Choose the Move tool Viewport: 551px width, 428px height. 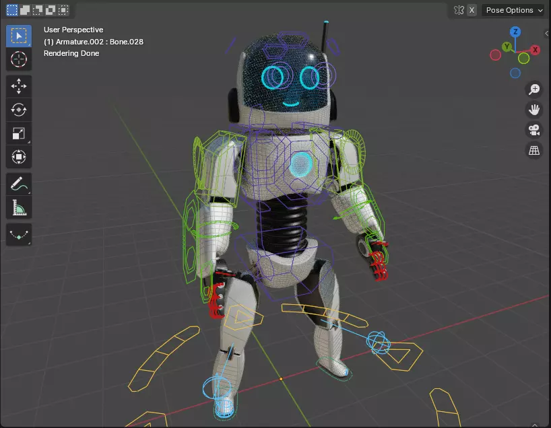[x=19, y=86]
